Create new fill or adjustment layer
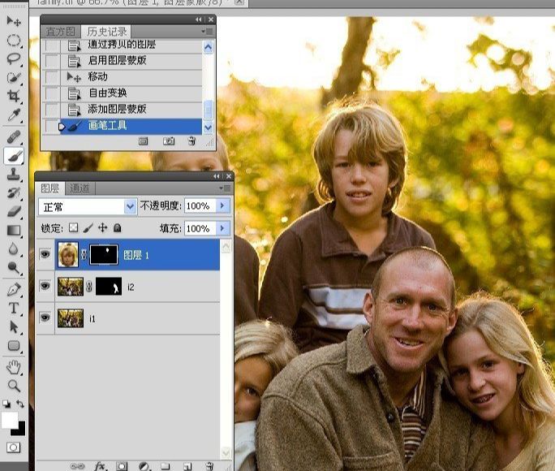This screenshot has height=471, width=555. tap(144, 466)
